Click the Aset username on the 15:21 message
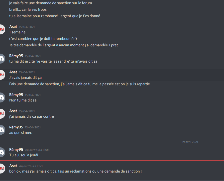This screenshot has width=224, height=181. coord(13,166)
